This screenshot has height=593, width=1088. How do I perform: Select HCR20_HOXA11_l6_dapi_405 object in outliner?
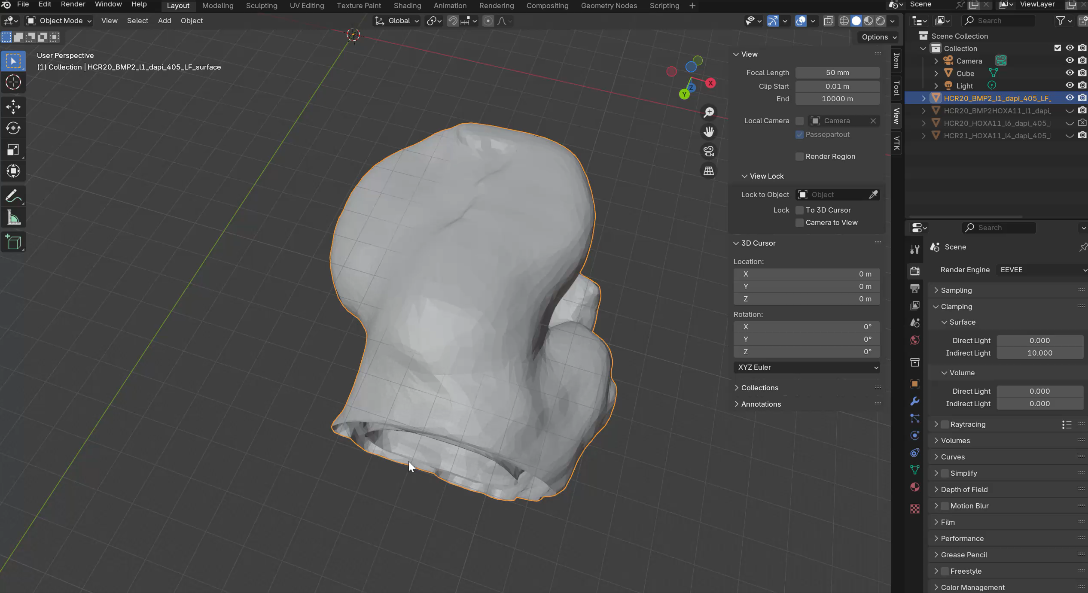pos(997,123)
